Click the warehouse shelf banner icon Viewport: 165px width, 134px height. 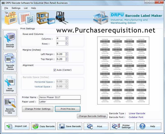(x=46, y=18)
